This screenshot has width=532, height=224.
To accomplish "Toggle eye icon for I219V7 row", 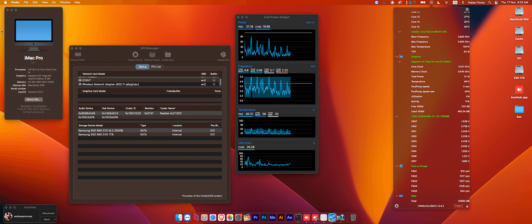I will pyautogui.click(x=80, y=80).
